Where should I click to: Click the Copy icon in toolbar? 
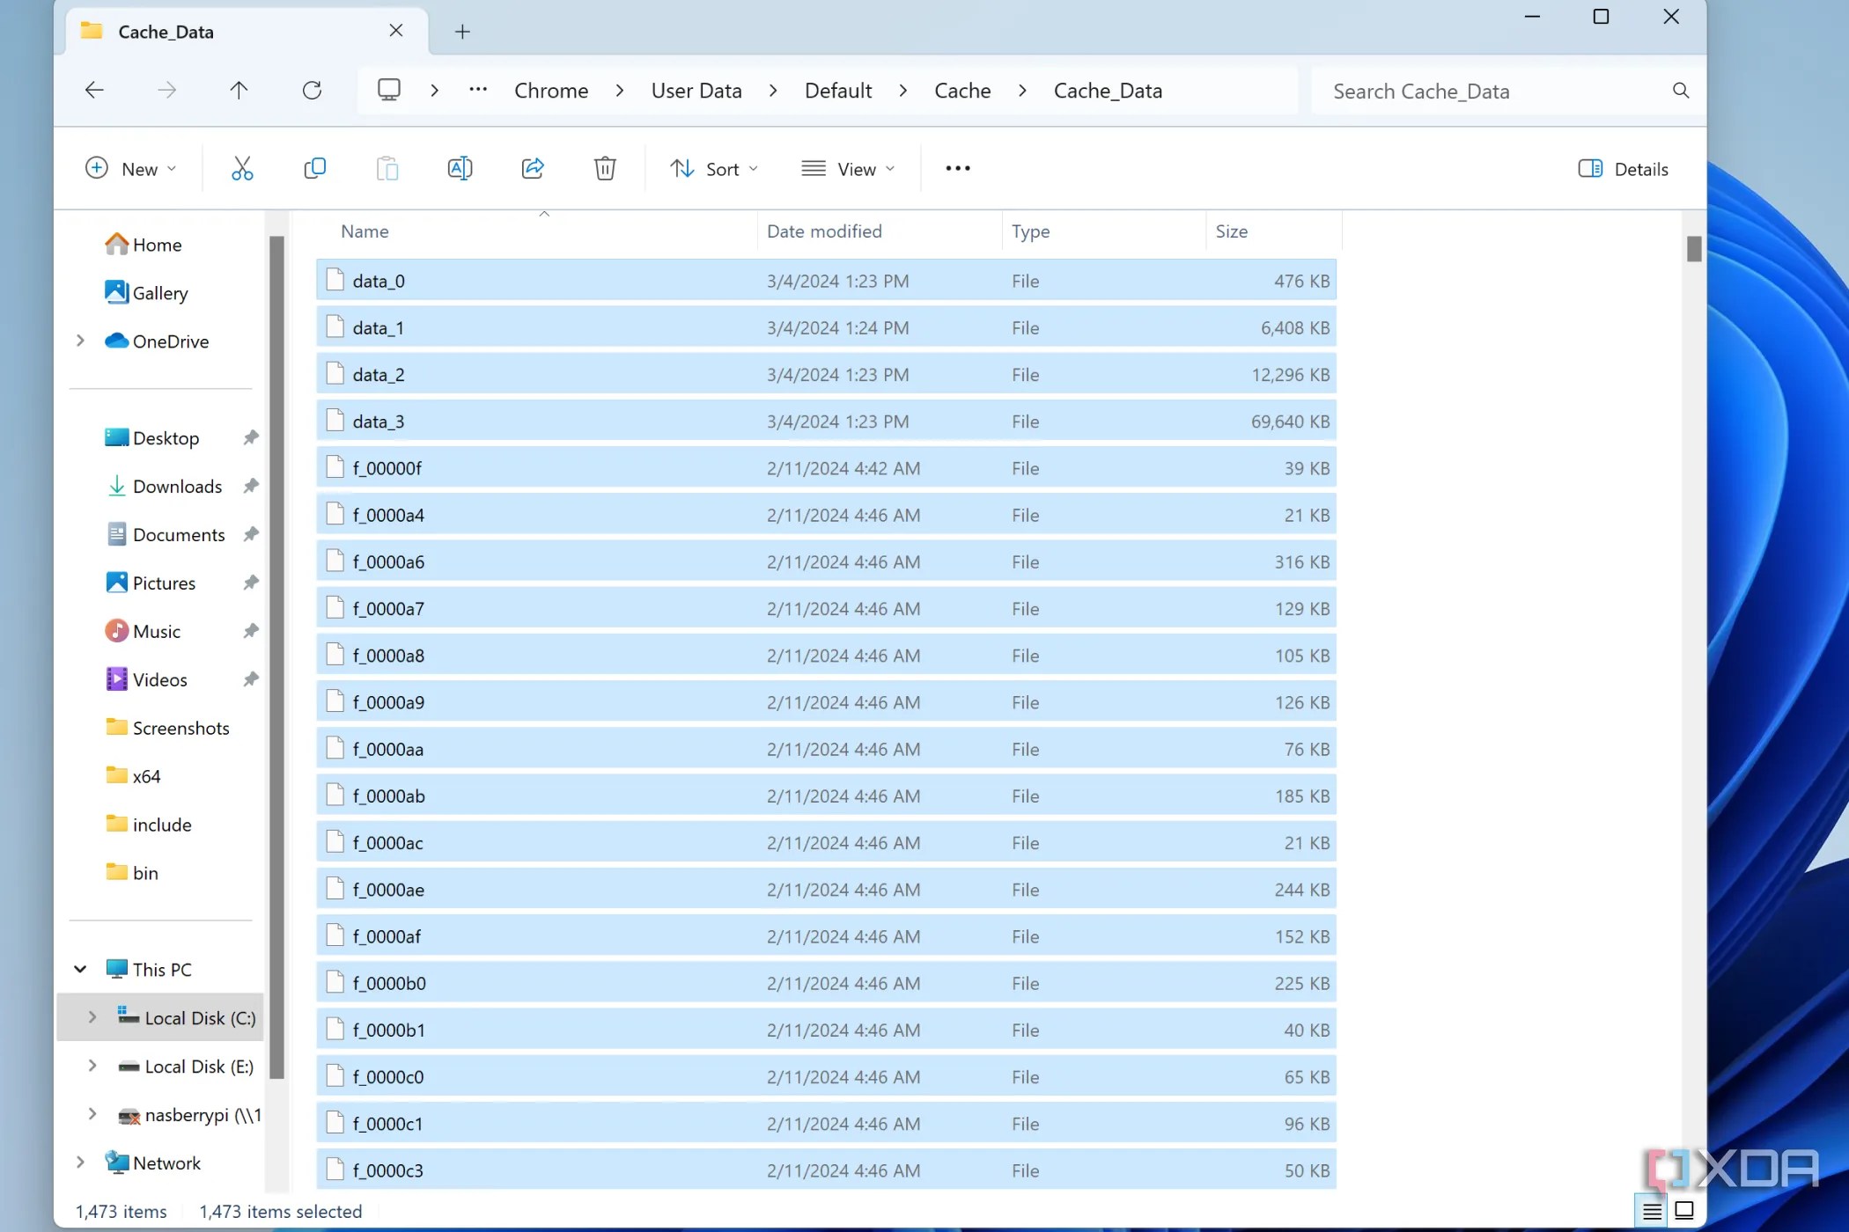click(314, 168)
